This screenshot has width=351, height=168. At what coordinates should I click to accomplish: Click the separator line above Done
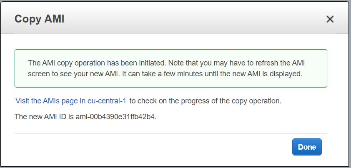(x=171, y=133)
